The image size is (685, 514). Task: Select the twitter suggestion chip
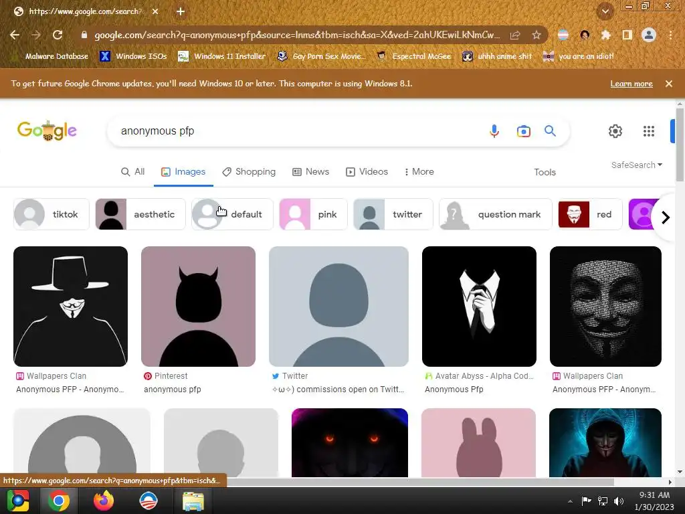[393, 214]
